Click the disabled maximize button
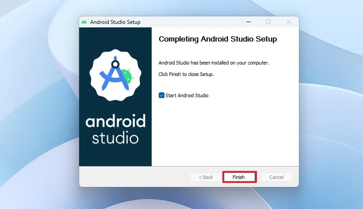The height and width of the screenshot is (209, 363). 268,22
